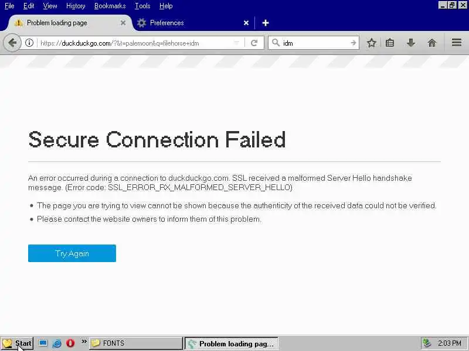This screenshot has height=351, width=469.
Task: Click the Show Desktop quick launch icon
Action: 43,343
